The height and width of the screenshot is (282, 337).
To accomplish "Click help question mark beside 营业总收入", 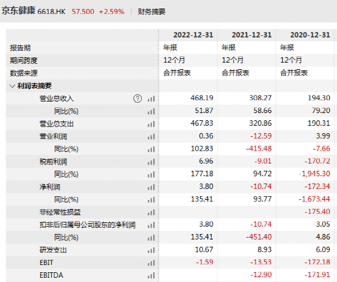I will 137,98.
